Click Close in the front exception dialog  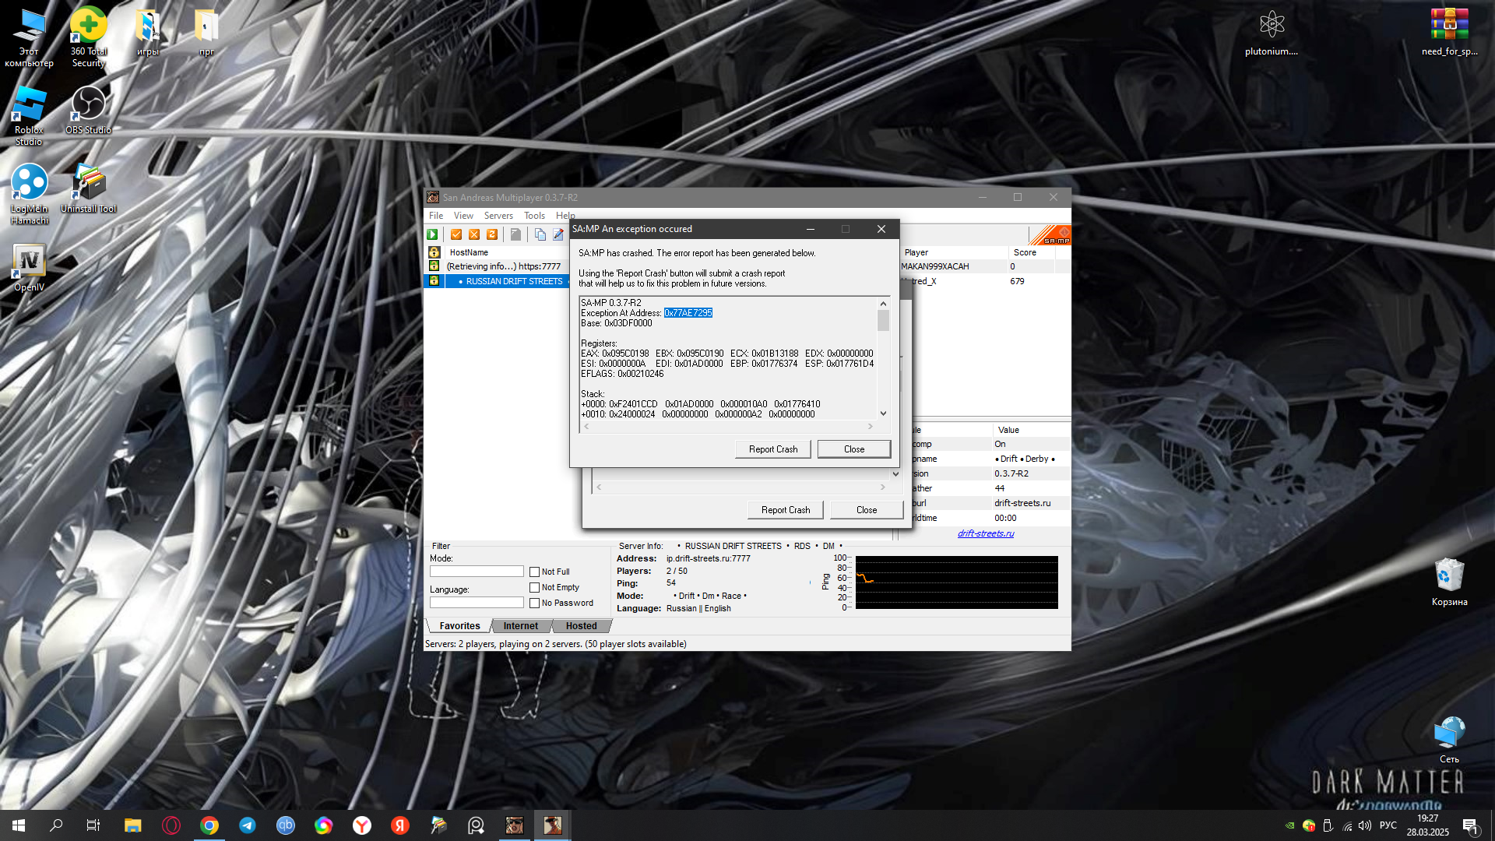coord(854,449)
